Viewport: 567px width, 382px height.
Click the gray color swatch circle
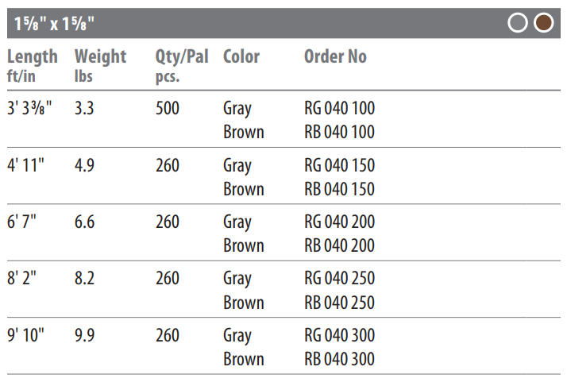518,23
